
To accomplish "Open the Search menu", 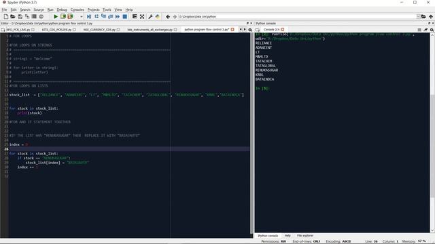I will 25,9.
